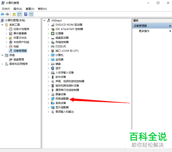This screenshot has height=152, width=172.
Task: Open the 帮助(H) menu
Action: 42,9
